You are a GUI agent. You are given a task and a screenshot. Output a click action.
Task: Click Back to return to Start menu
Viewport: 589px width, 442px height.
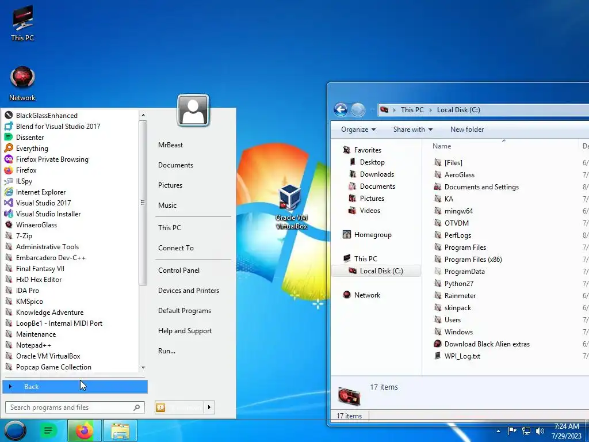tap(75, 386)
